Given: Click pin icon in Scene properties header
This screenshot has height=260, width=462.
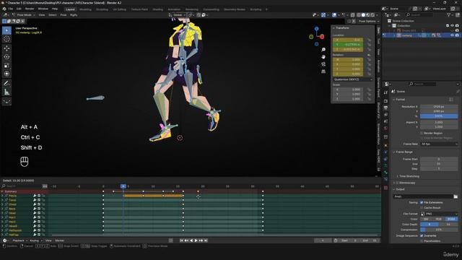Looking at the screenshot, I should (458, 92).
